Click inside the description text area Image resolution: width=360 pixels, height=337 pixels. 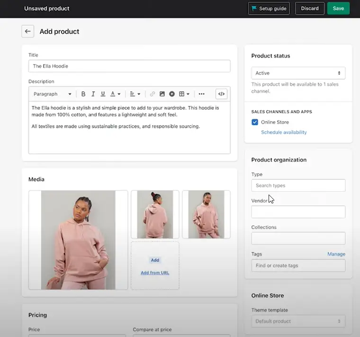click(129, 128)
